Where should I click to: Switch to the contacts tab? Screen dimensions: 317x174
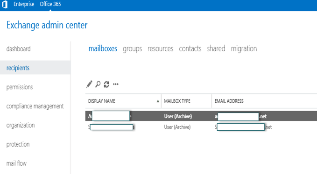point(190,48)
